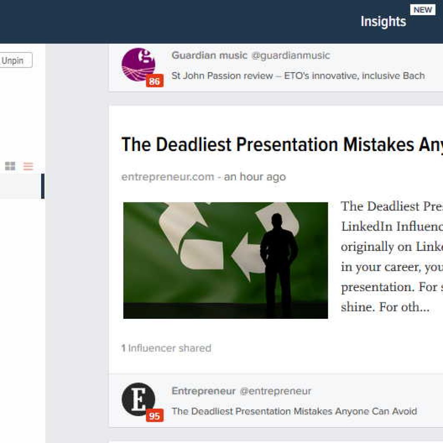
Task: Open the Insights tab
Action: pos(383,22)
